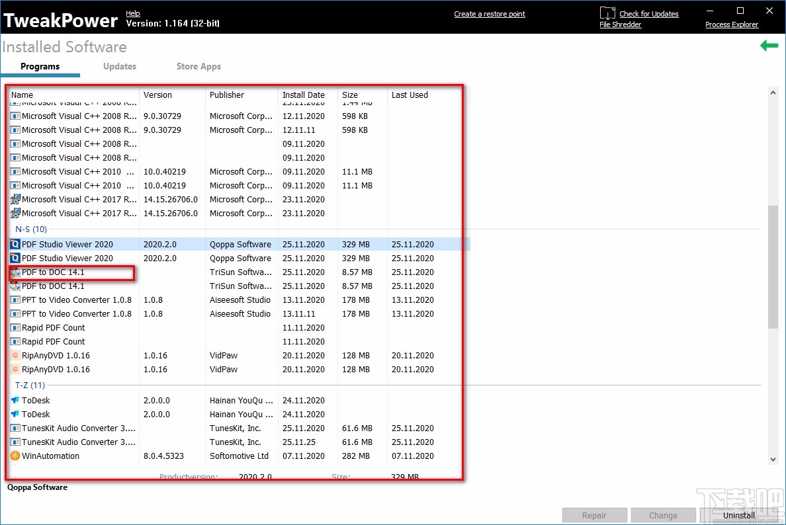Sort by the Install Date column header
The height and width of the screenshot is (525, 786).
pyautogui.click(x=303, y=95)
